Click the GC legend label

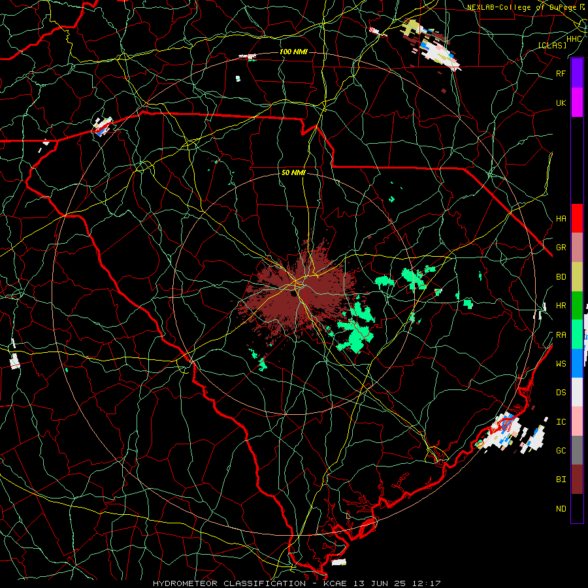coord(561,450)
